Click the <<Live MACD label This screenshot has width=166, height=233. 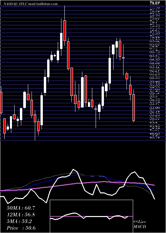click(x=140, y=224)
